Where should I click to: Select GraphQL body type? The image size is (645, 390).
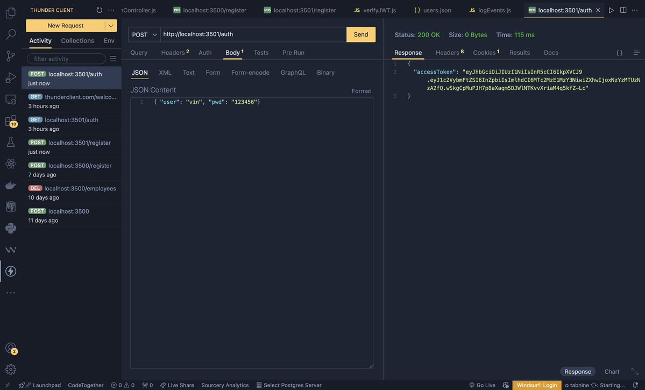pos(293,73)
